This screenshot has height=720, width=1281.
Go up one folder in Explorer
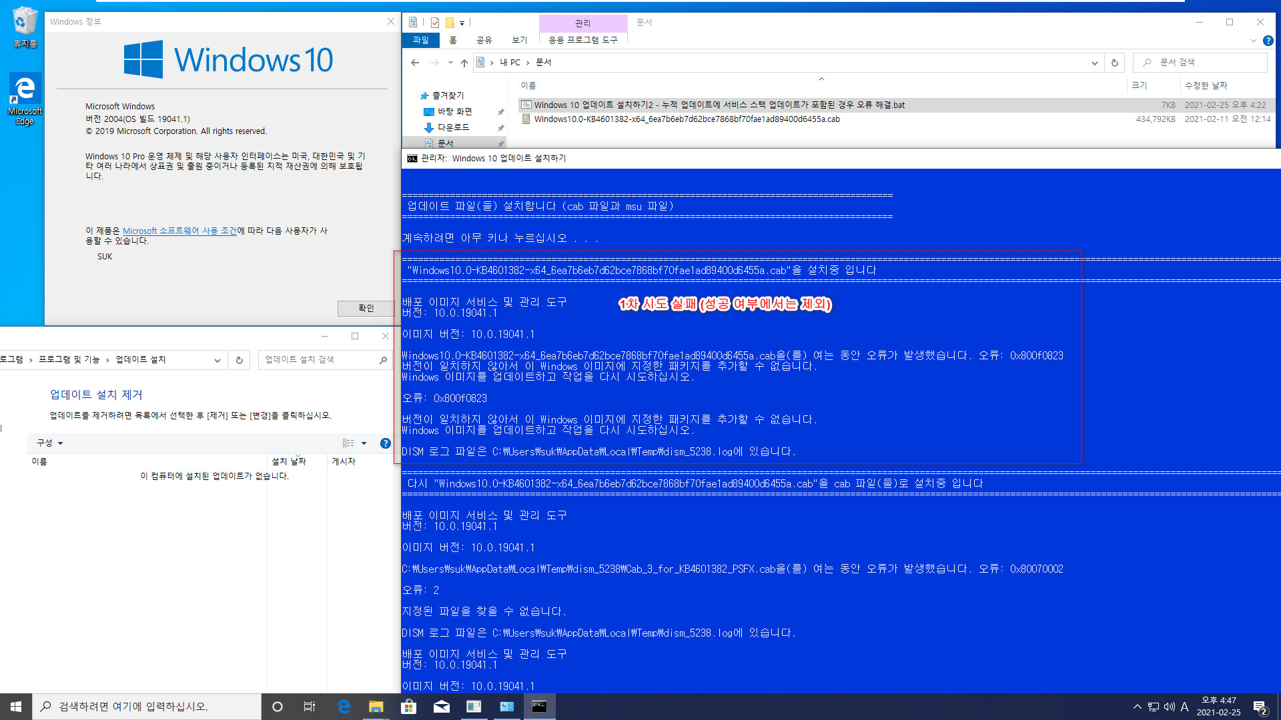(464, 63)
